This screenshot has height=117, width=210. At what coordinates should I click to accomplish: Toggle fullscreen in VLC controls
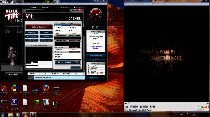pyautogui.click(x=141, y=107)
